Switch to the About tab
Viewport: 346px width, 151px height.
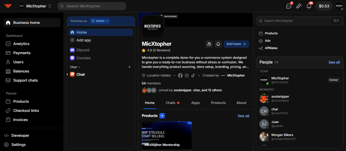pos(241,103)
